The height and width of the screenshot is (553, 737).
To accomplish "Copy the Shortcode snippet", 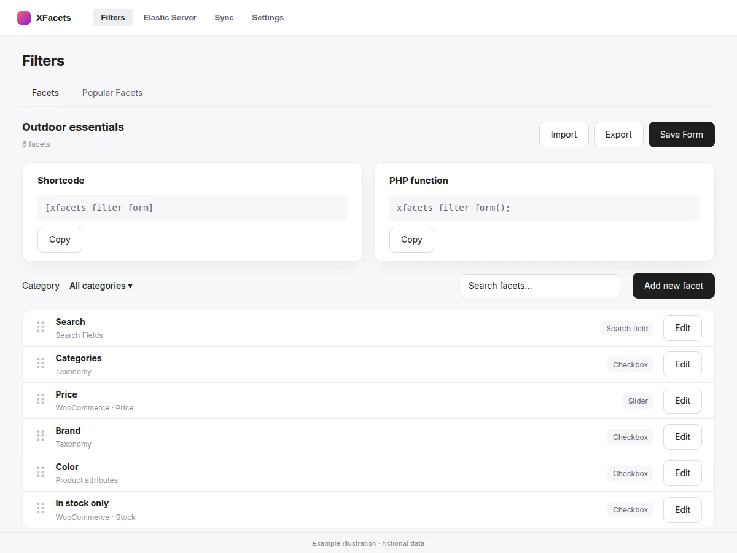I will 60,240.
